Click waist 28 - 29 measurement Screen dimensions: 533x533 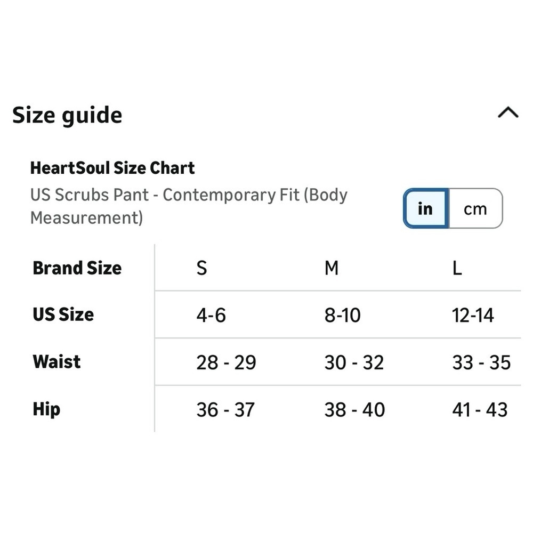point(226,362)
